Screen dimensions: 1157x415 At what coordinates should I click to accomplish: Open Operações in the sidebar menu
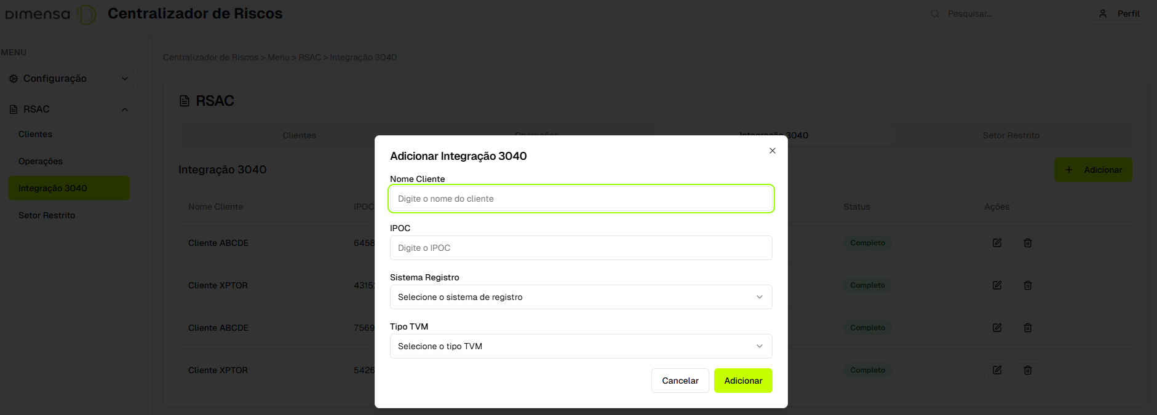tap(41, 161)
